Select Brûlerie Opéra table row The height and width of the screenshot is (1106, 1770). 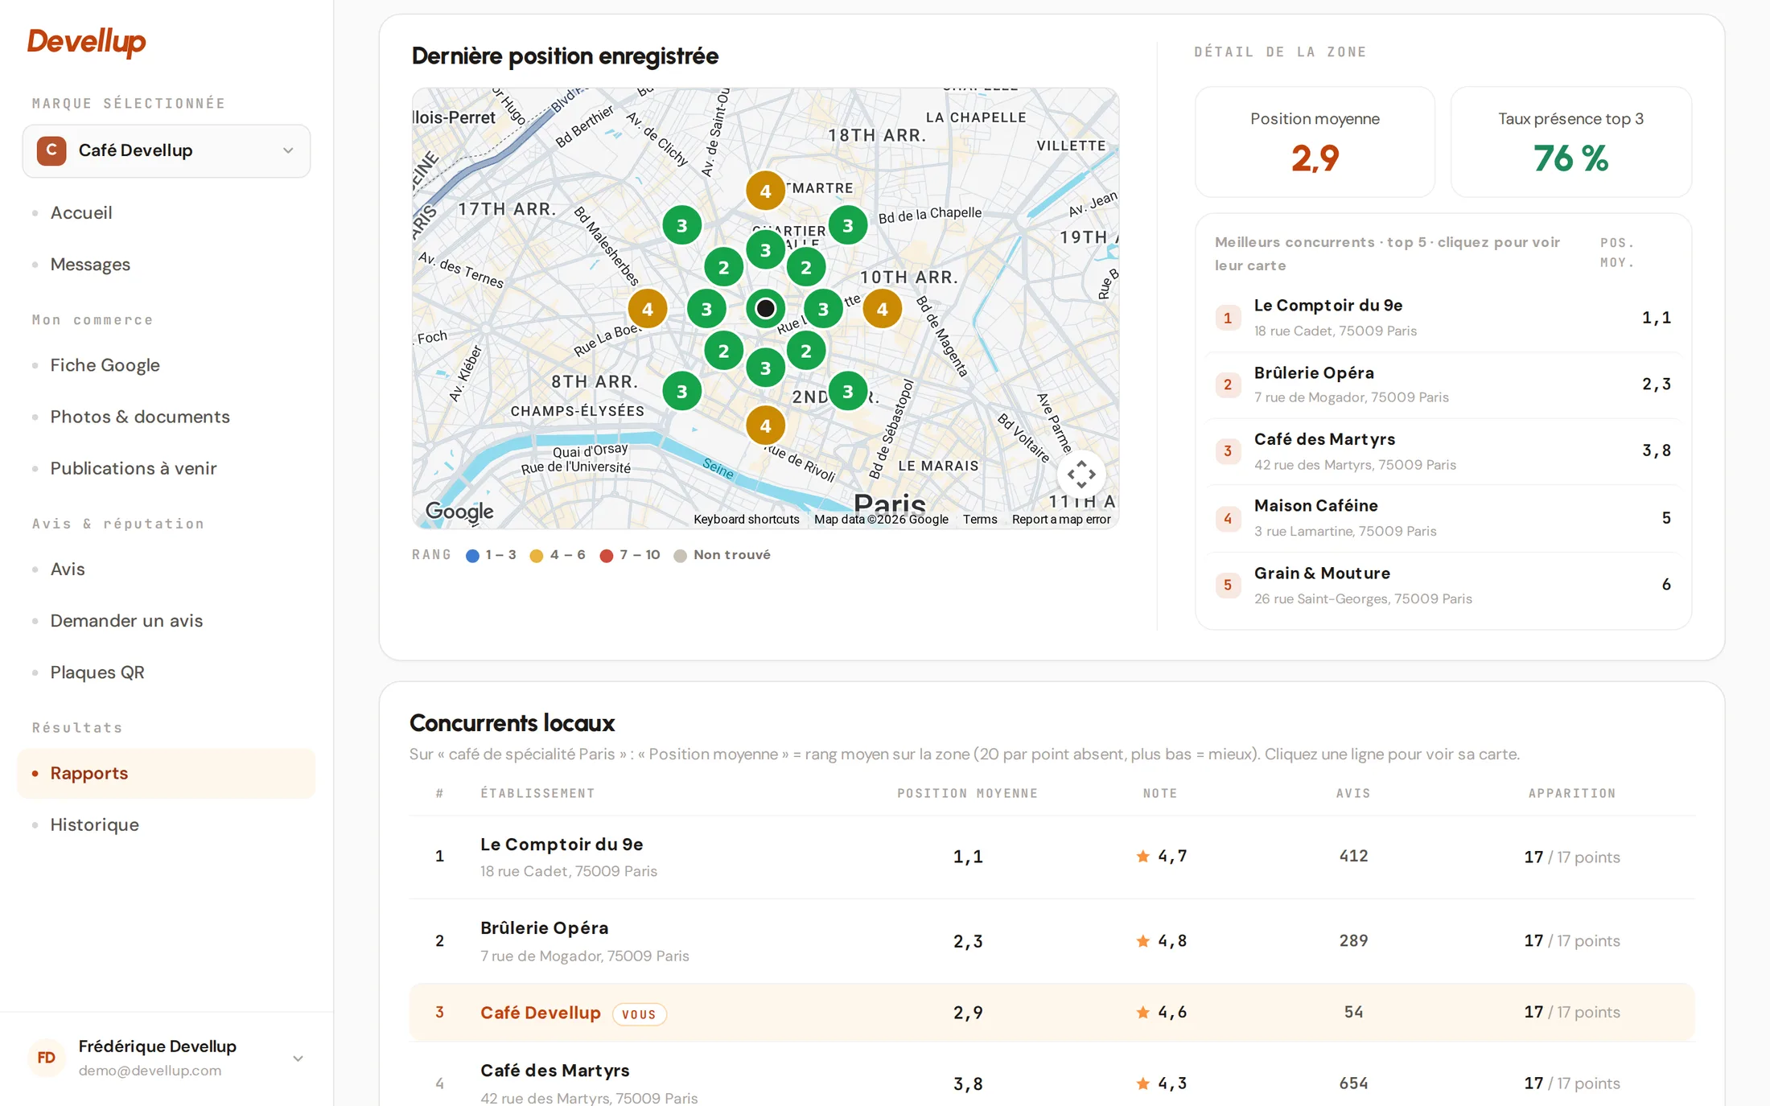(1052, 941)
